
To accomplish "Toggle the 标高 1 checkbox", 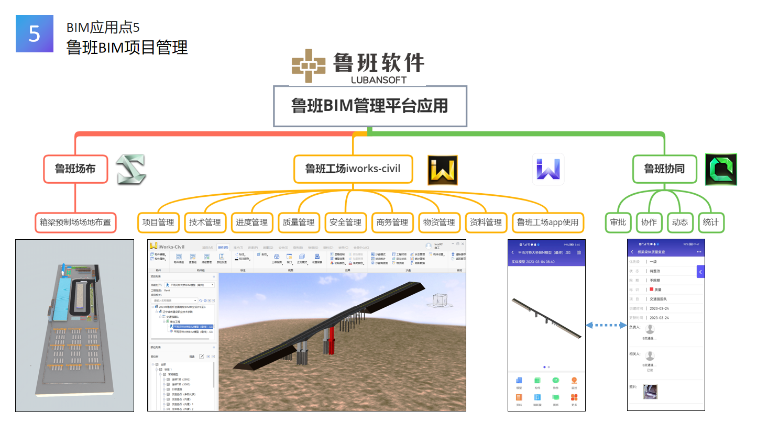I will (161, 370).
